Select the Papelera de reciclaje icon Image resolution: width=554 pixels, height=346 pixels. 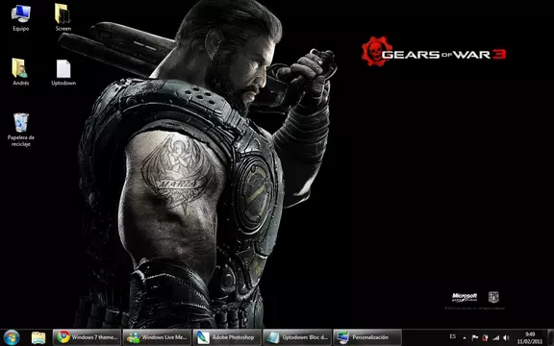21,130
